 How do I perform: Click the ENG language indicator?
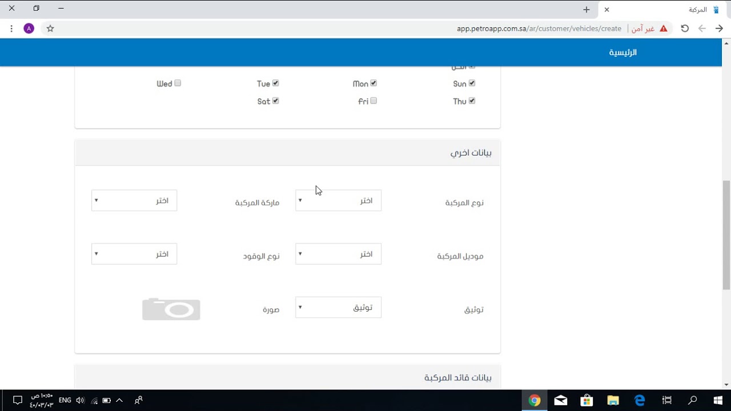click(x=65, y=400)
